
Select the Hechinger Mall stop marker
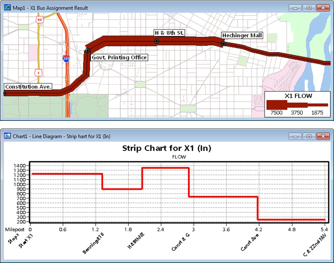click(223, 44)
